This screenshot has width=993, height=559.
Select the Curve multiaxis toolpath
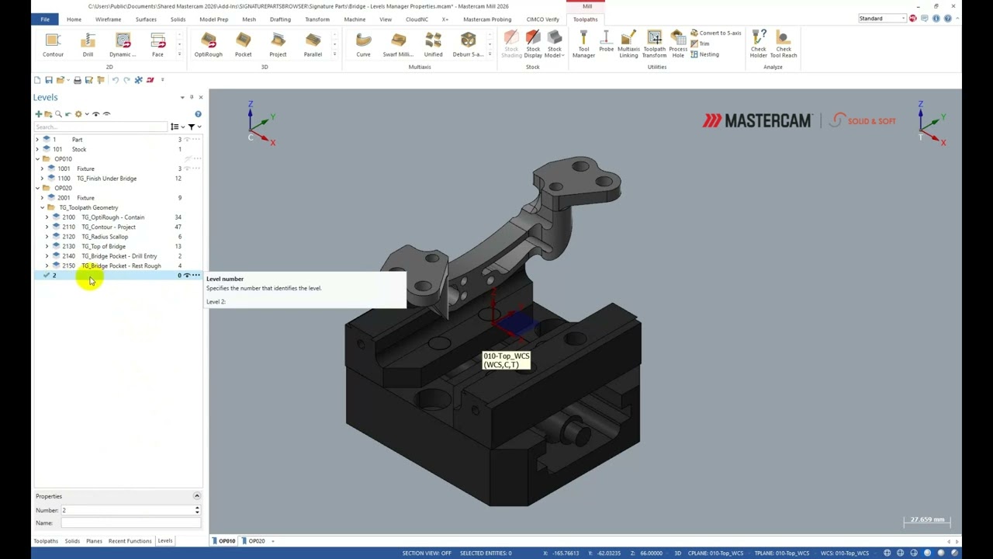[363, 45]
